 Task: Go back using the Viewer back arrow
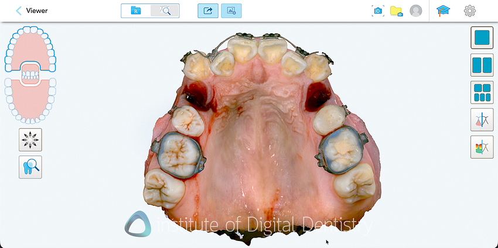19,11
